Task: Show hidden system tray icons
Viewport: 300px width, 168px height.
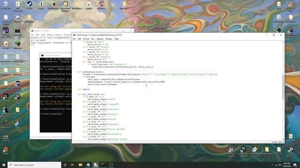Action: tap(272, 165)
